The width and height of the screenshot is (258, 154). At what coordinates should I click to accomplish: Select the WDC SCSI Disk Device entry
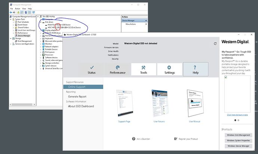pos(64,28)
